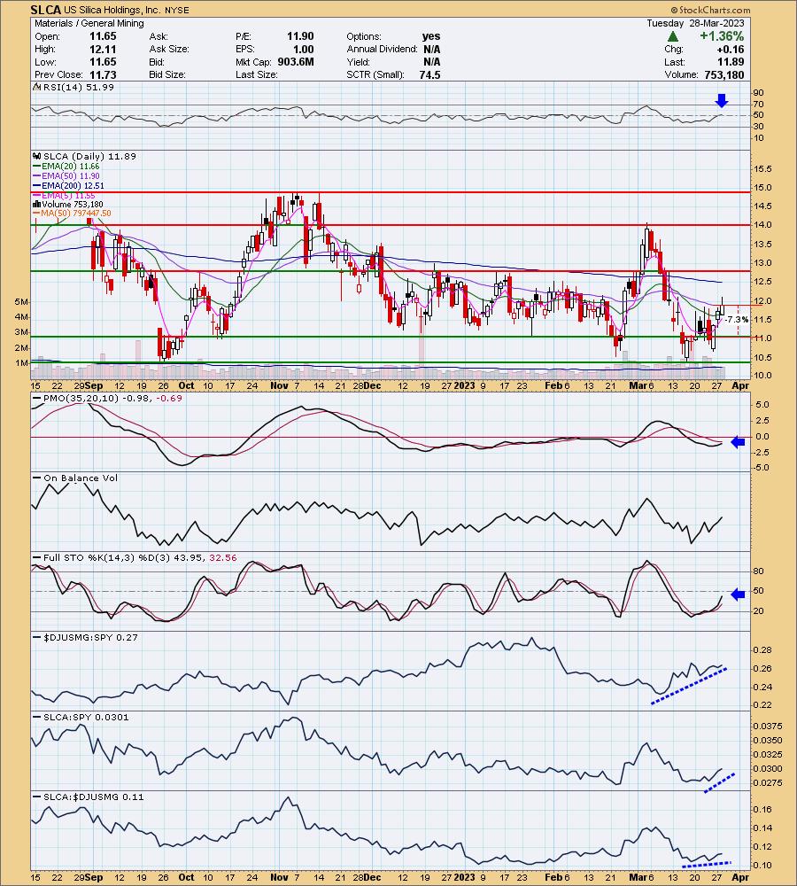Click the 'SLCA (Daily) 11.89' legend label
Screen dimensions: 797x886
(x=89, y=157)
